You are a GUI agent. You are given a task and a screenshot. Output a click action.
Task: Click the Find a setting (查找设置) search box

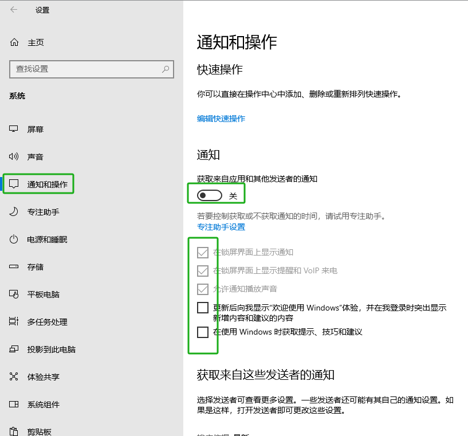click(x=86, y=69)
